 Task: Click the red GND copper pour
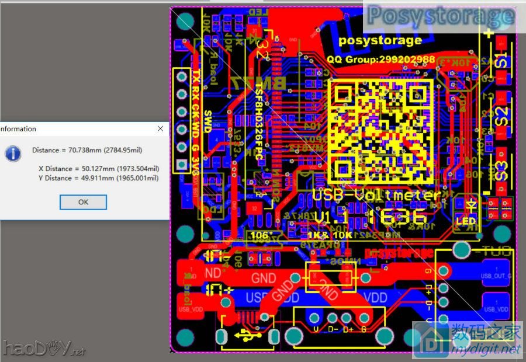point(264,279)
